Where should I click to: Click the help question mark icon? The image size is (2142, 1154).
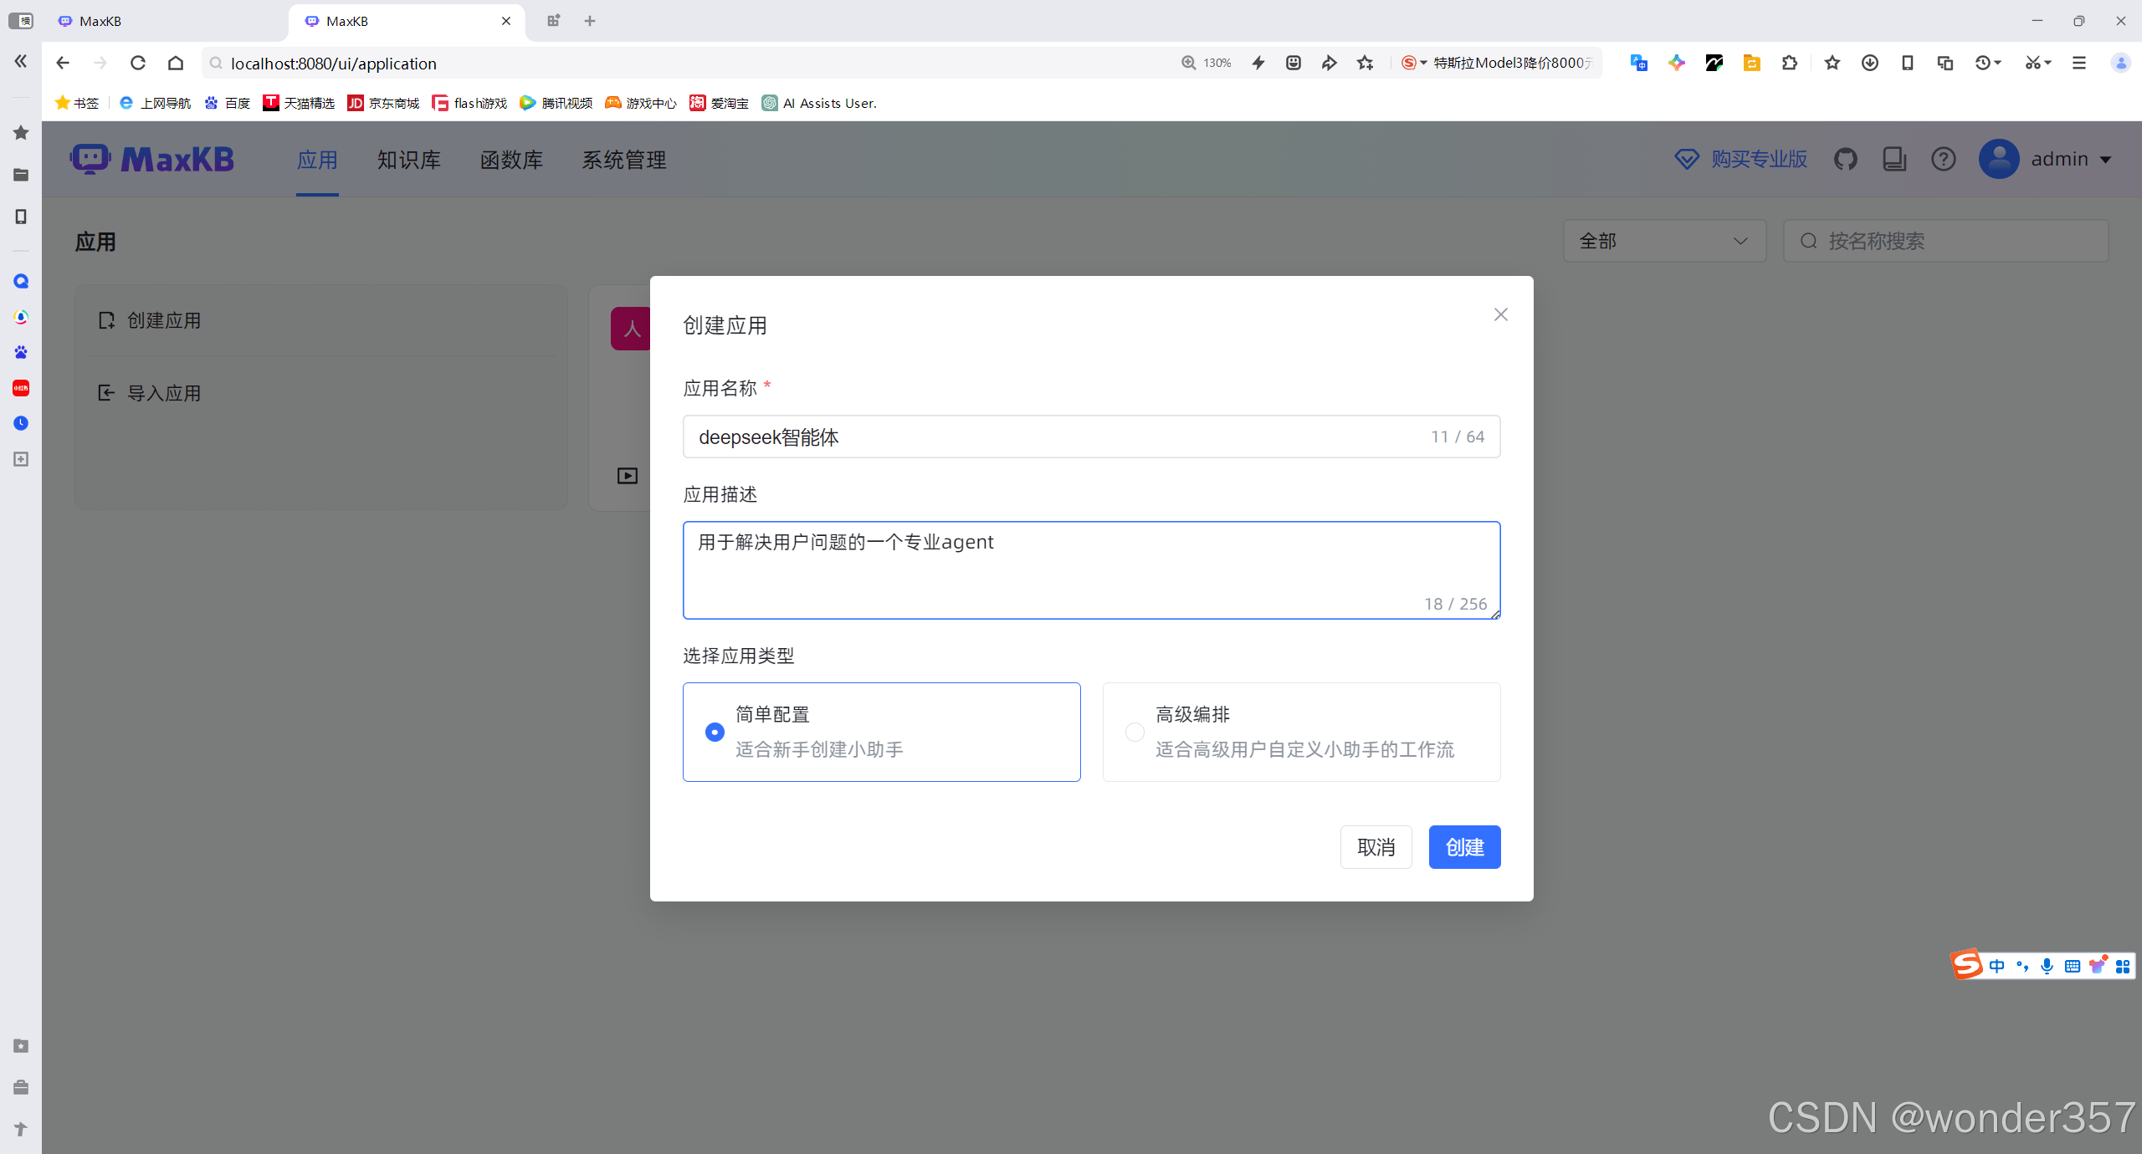point(1944,159)
